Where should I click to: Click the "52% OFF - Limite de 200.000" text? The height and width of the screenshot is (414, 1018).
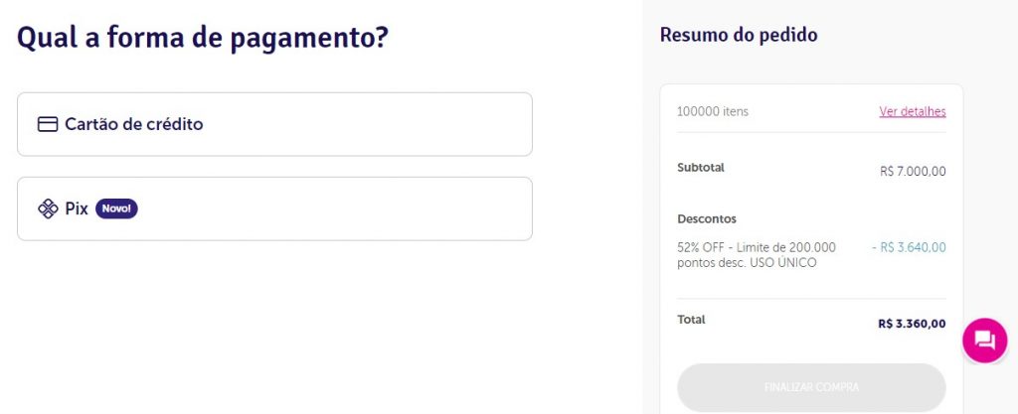click(756, 247)
